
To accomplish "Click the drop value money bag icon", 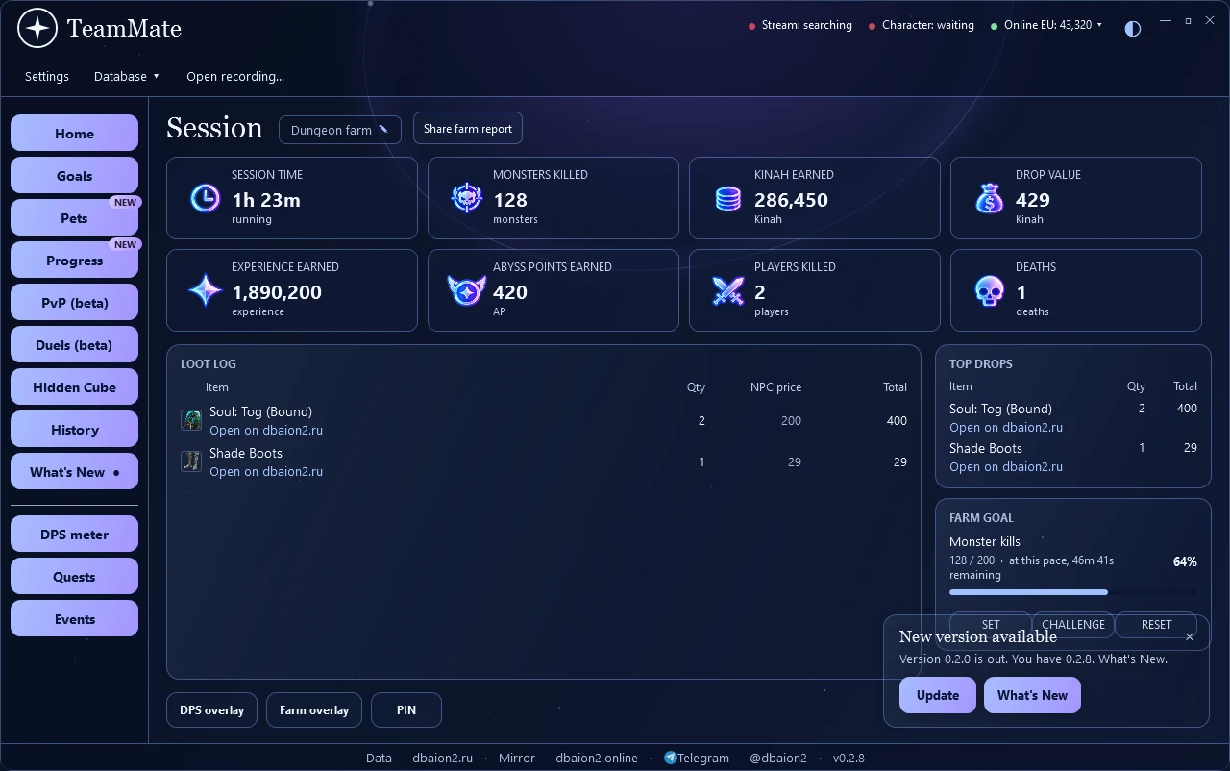I will click(x=989, y=198).
